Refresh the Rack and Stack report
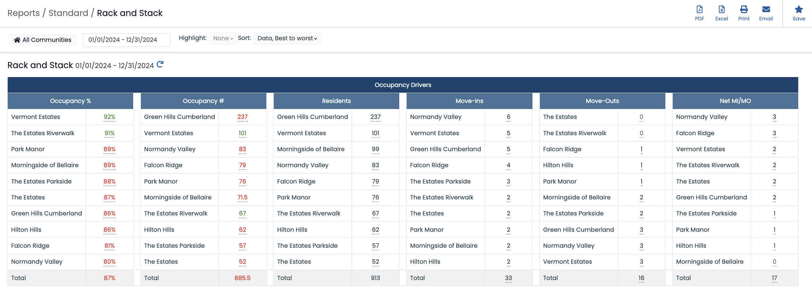 click(160, 65)
